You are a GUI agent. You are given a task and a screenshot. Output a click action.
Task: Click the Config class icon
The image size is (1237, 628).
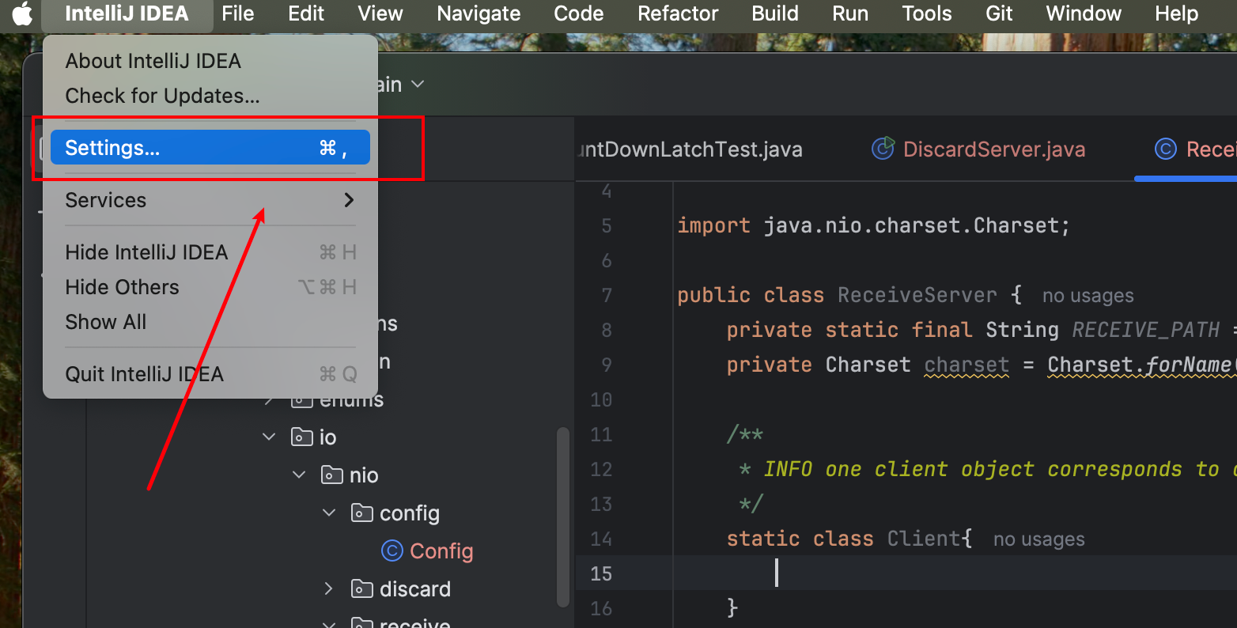click(392, 550)
